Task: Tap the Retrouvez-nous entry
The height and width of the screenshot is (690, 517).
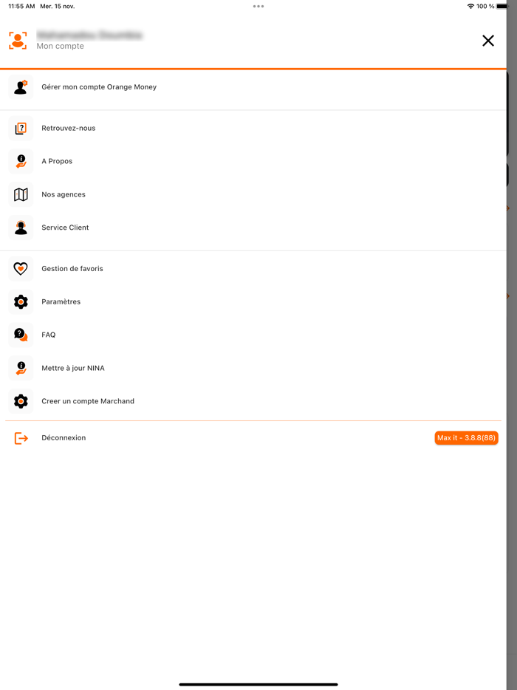Action: [68, 127]
